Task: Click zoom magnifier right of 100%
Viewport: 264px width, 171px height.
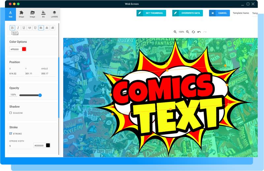Action: click(x=187, y=32)
